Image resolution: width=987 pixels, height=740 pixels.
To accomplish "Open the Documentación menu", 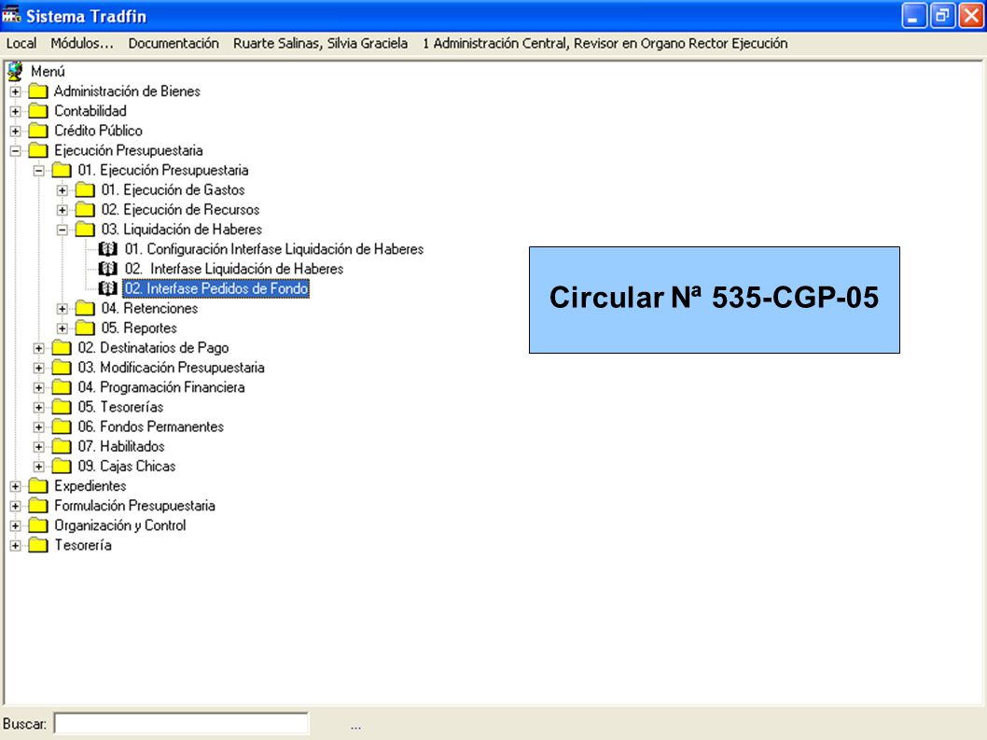I will pos(174,44).
